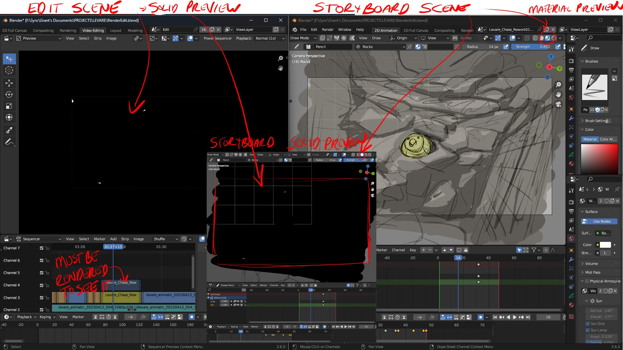Switch to wireframe shading mode
The height and width of the screenshot is (350, 623).
pyautogui.click(x=535, y=38)
